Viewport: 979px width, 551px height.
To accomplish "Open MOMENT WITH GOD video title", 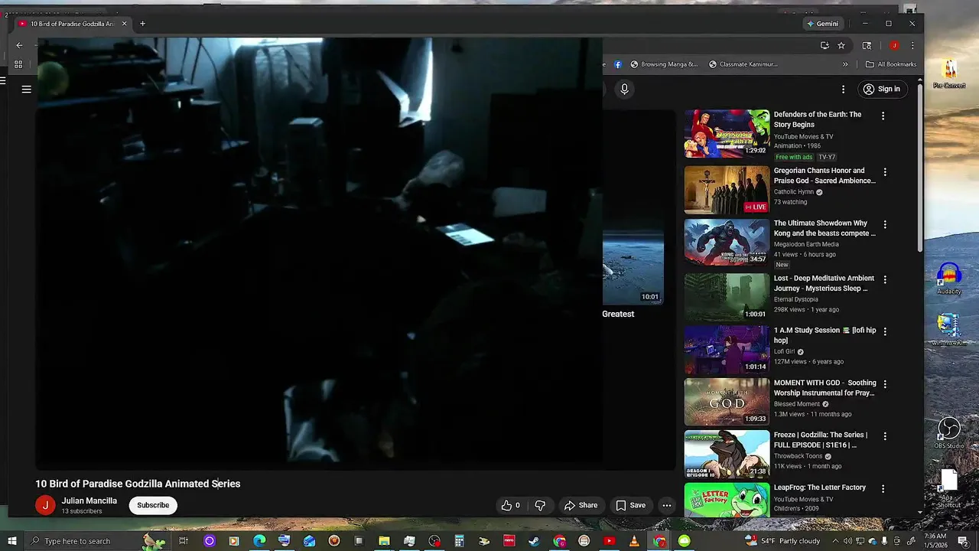I will click(825, 388).
